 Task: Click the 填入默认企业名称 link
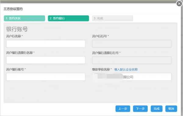126,70
